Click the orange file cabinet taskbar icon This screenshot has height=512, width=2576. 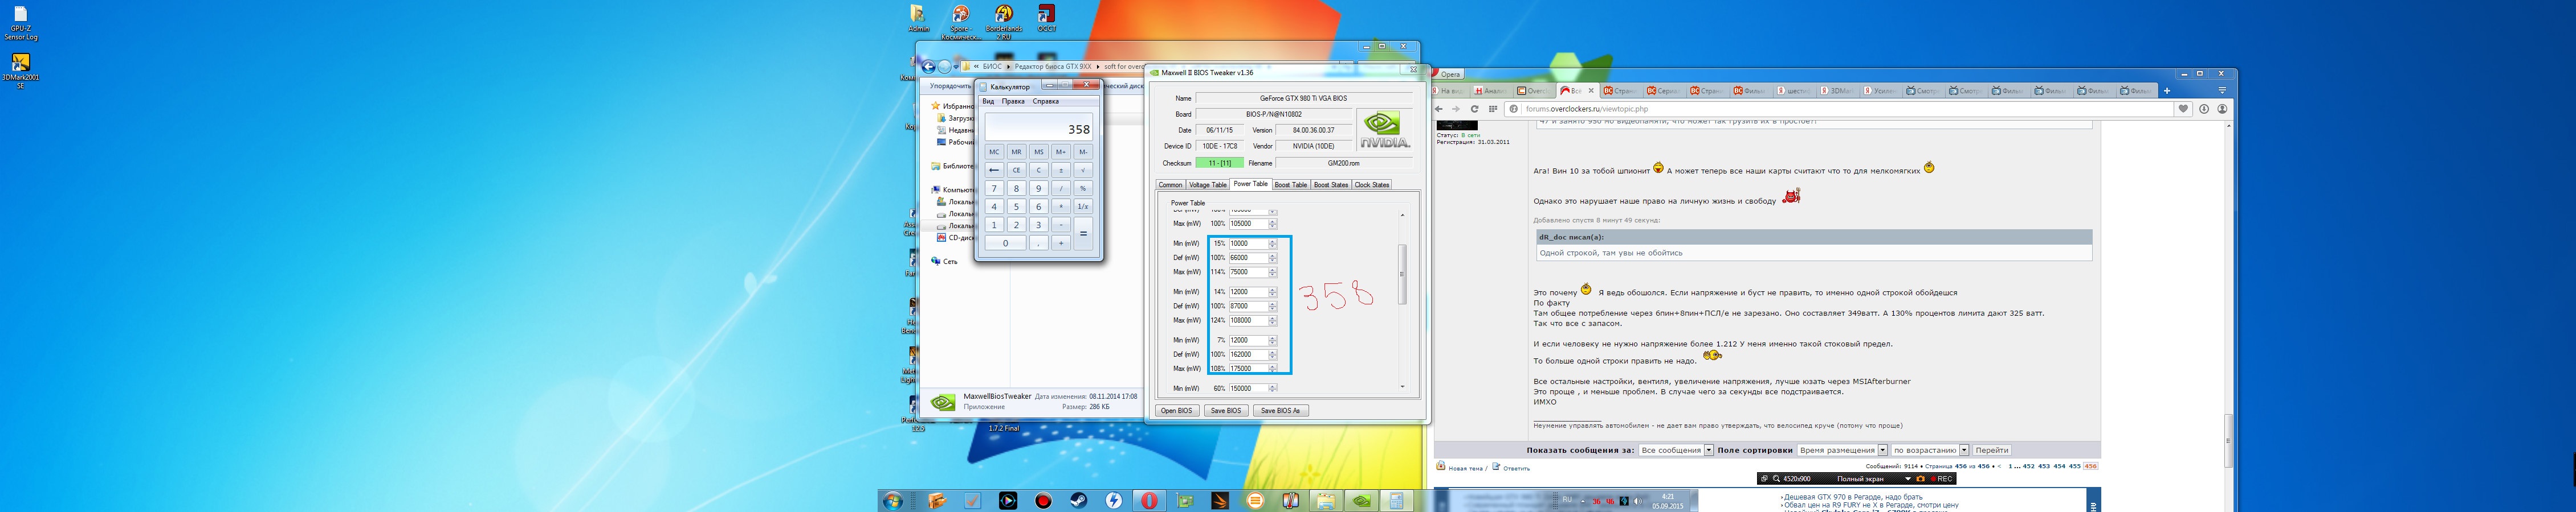tap(937, 500)
